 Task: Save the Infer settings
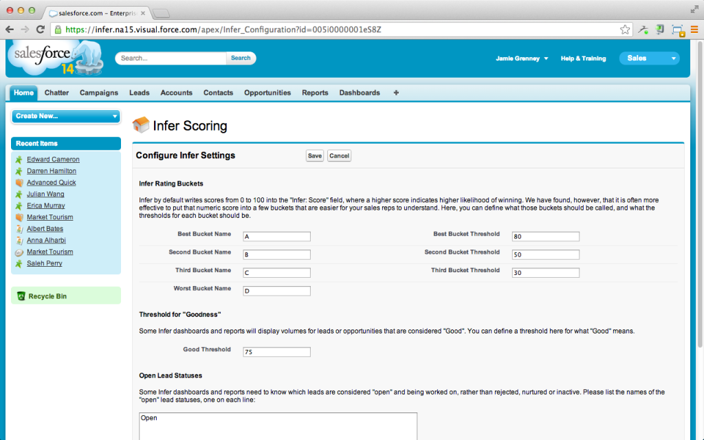click(315, 156)
